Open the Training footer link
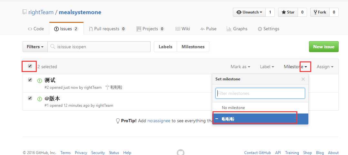This screenshot has height=155, width=348. [x=292, y=152]
